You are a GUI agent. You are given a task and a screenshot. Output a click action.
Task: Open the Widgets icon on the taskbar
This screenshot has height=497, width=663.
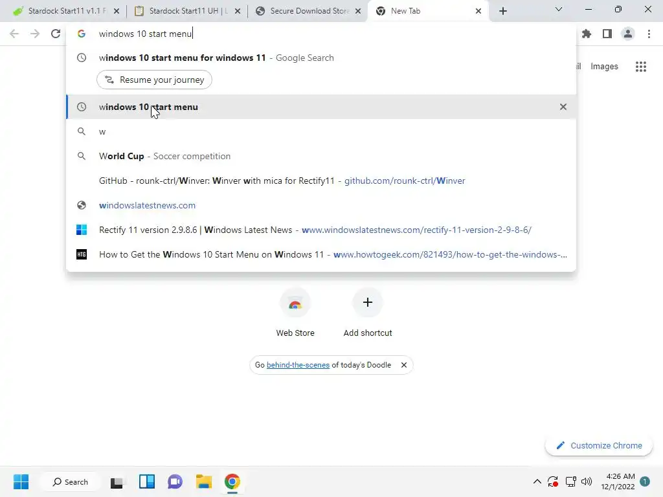147,481
